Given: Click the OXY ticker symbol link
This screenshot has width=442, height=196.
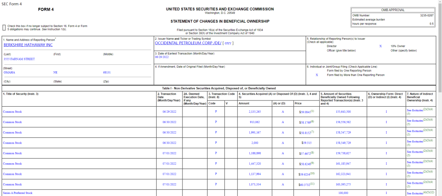Looking at the screenshot, I should (x=228, y=43).
